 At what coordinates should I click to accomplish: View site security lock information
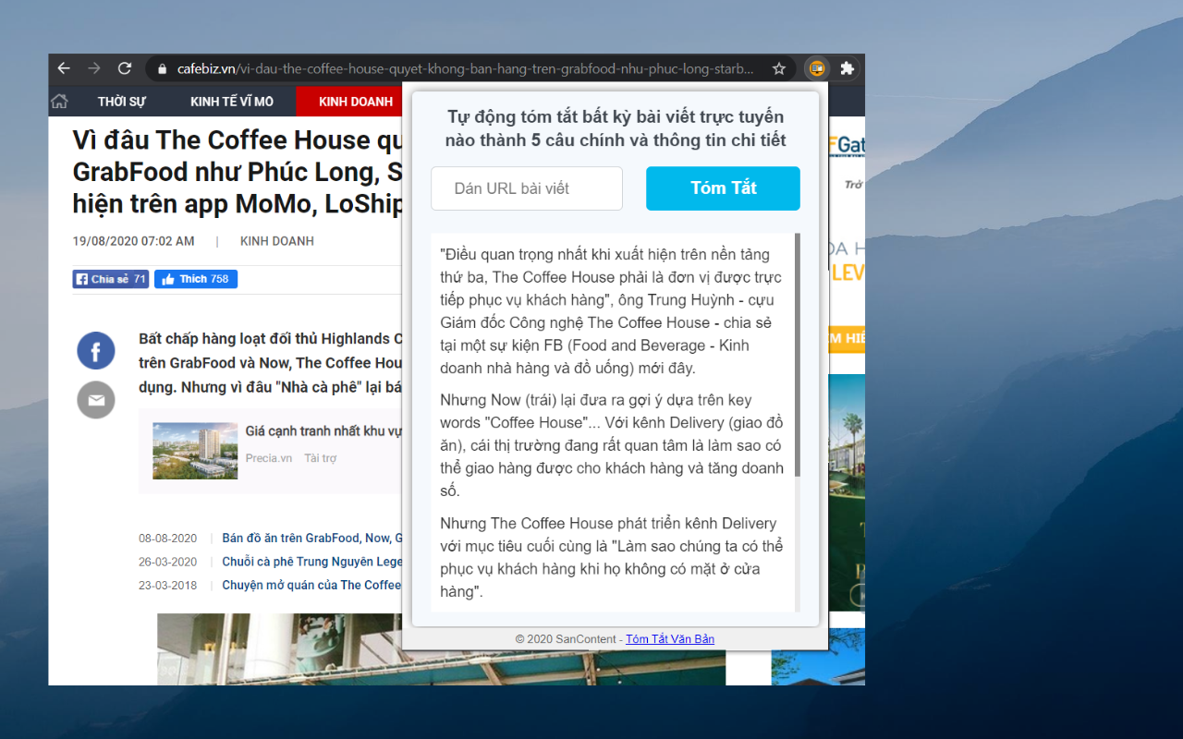point(163,68)
